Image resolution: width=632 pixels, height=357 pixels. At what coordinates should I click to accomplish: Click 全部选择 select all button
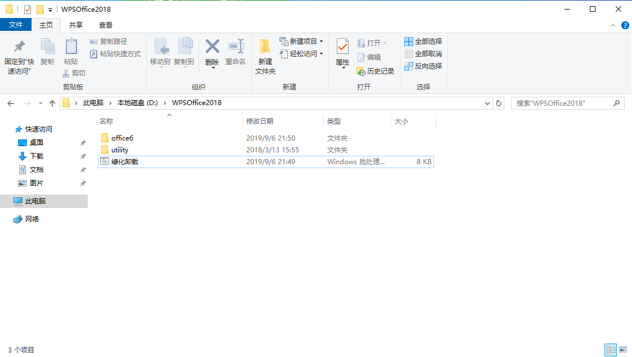423,41
